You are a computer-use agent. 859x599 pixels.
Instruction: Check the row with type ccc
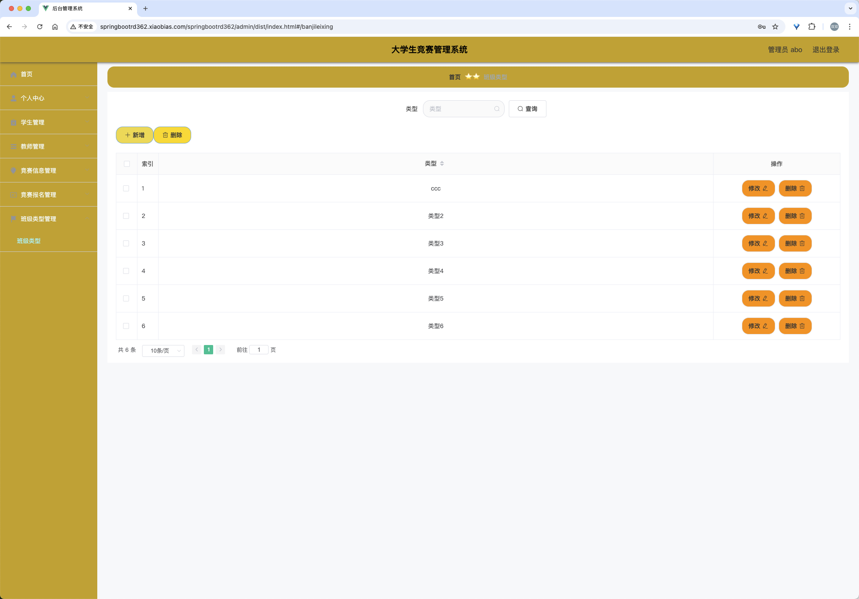click(x=126, y=188)
